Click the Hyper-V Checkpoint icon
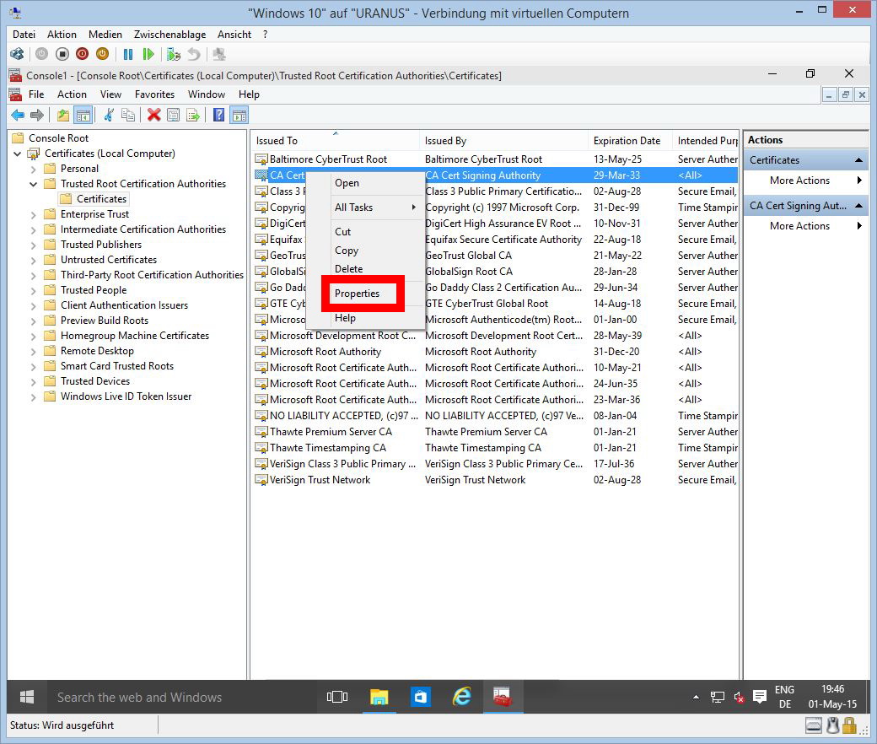The image size is (877, 744). (174, 54)
